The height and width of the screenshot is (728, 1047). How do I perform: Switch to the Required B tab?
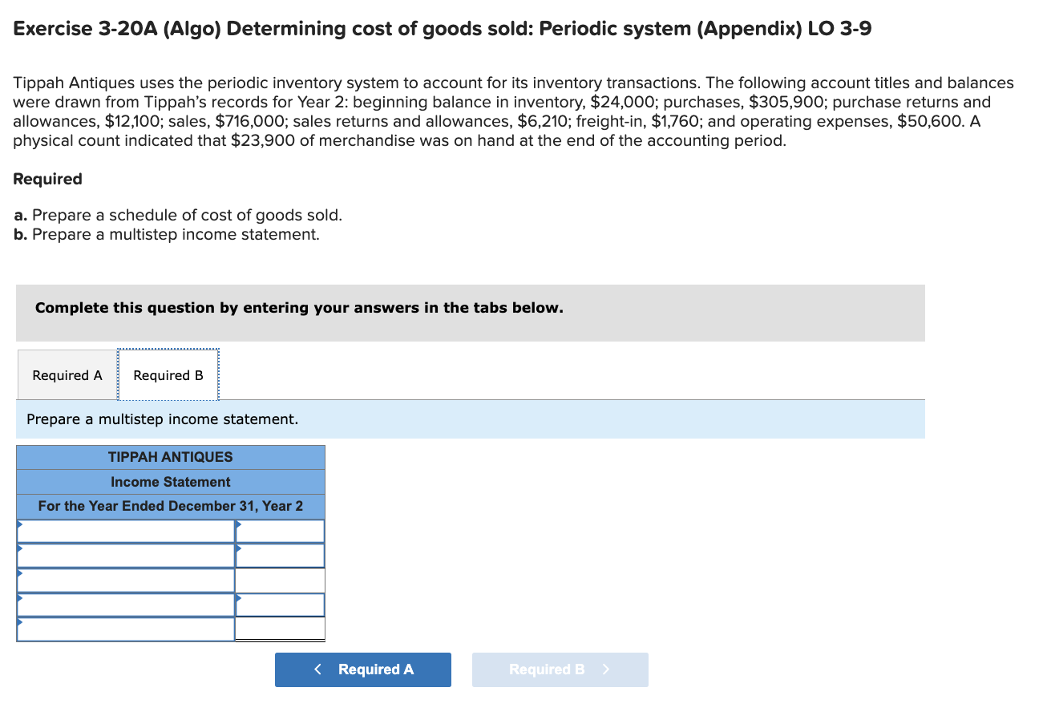pos(168,374)
